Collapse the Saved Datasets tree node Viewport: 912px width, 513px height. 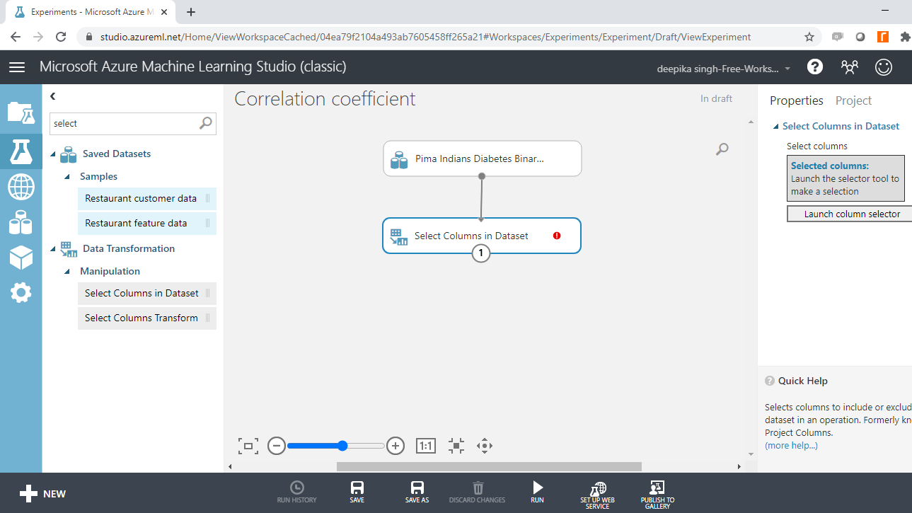[53, 154]
